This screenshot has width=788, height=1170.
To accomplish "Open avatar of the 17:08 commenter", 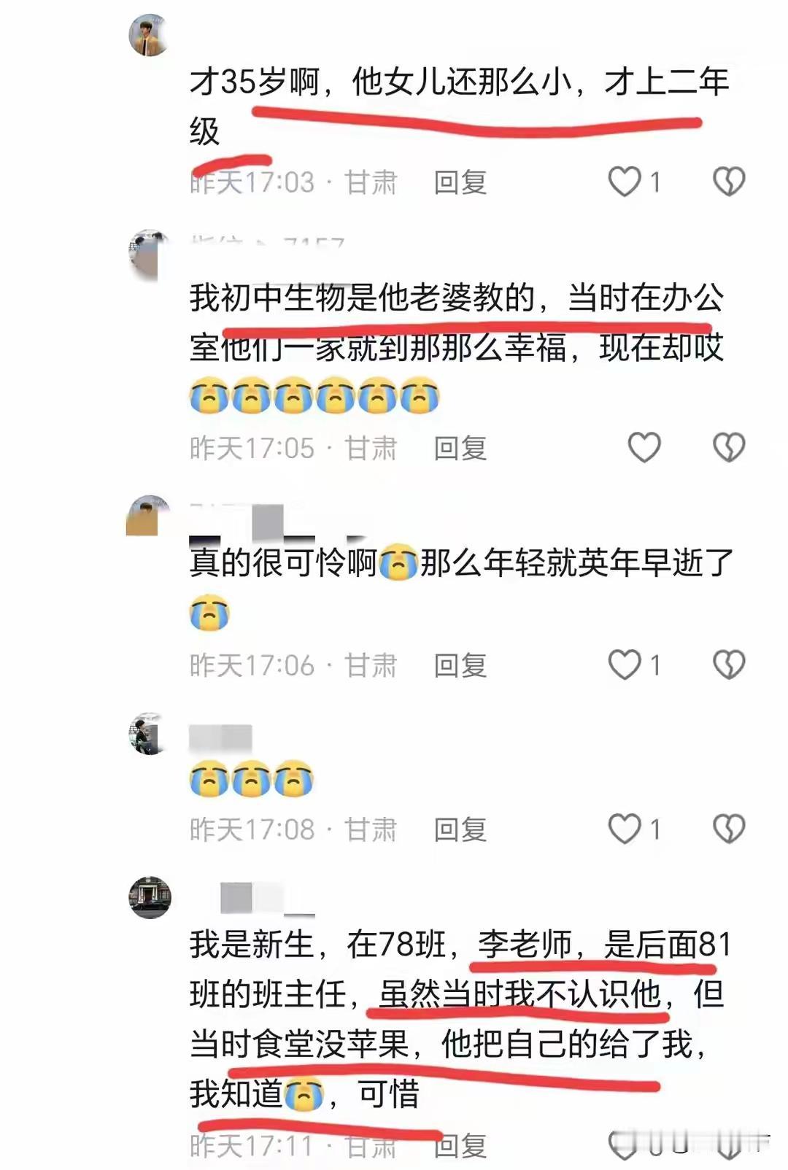I will point(150,733).
